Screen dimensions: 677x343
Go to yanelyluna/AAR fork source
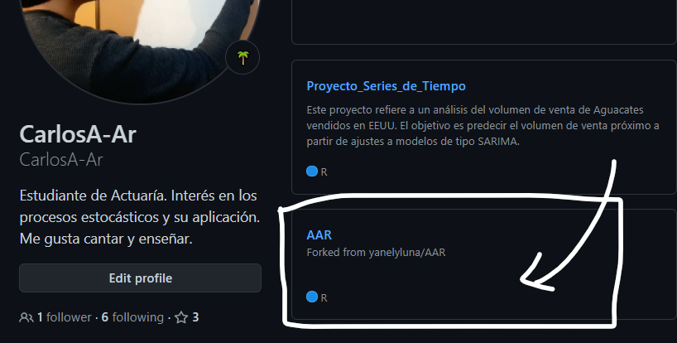[406, 253]
